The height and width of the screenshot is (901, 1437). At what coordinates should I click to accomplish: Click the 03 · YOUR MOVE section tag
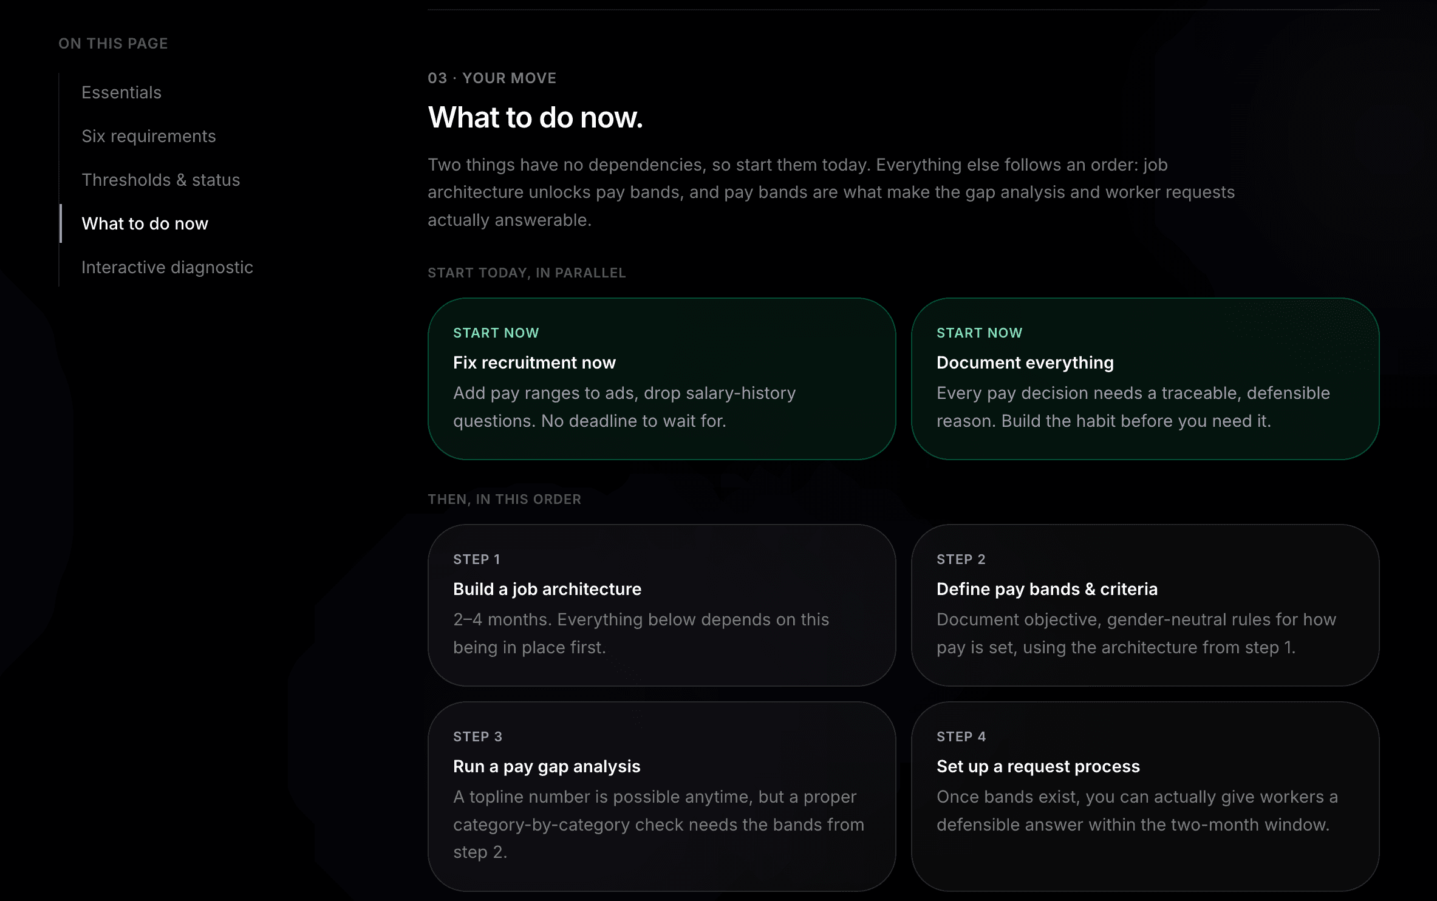(492, 78)
